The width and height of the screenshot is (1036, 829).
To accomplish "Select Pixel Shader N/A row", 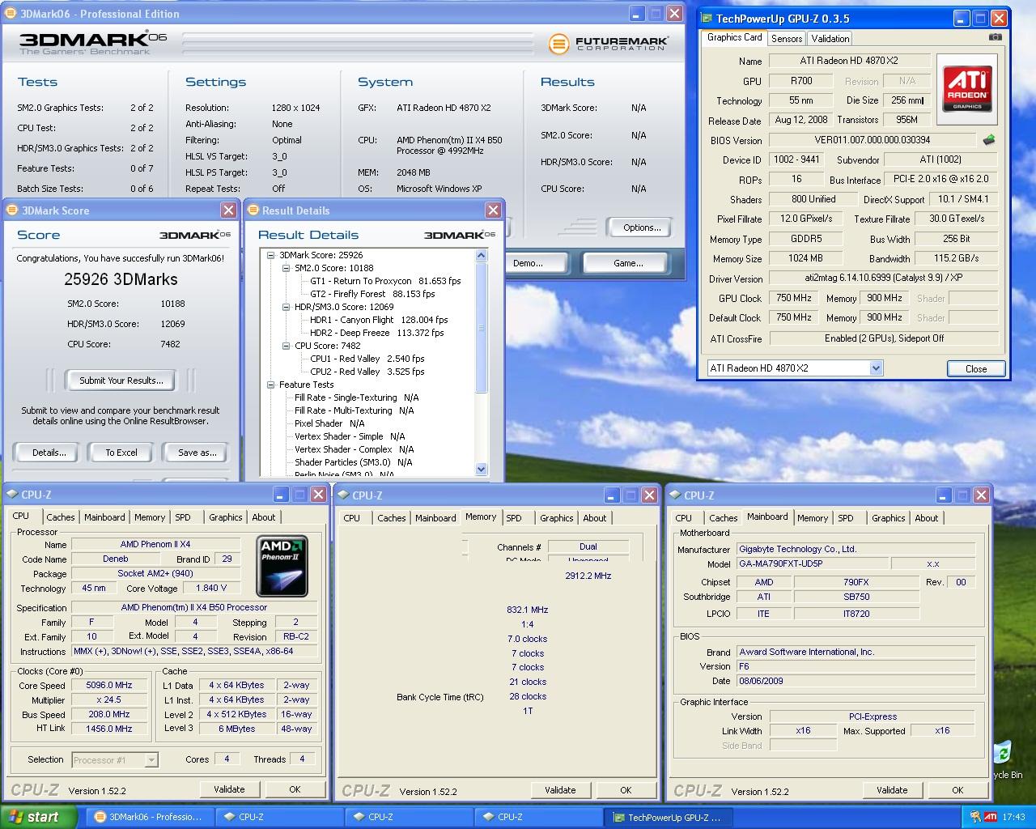I will (x=329, y=423).
